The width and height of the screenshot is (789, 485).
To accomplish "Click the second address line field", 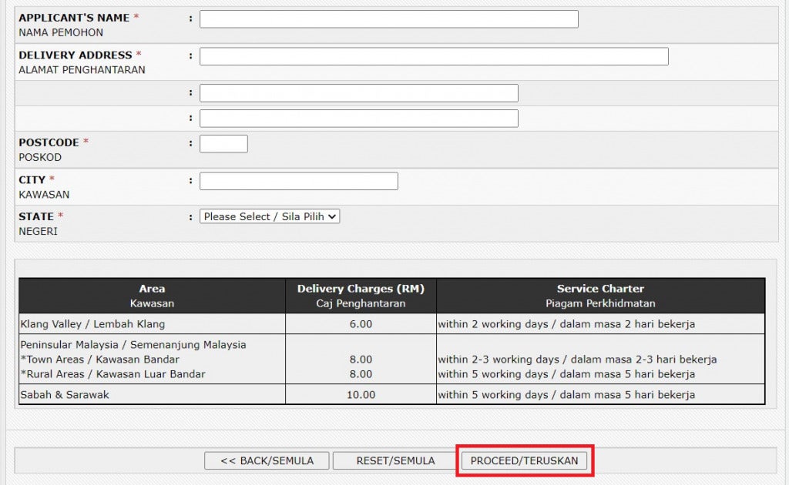I will (358, 92).
